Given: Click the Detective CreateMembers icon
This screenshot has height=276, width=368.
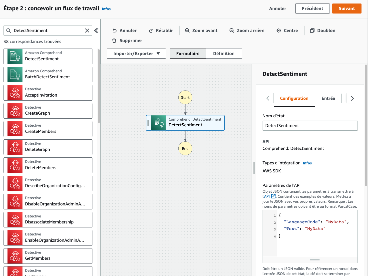Looking at the screenshot, I should point(15,129).
